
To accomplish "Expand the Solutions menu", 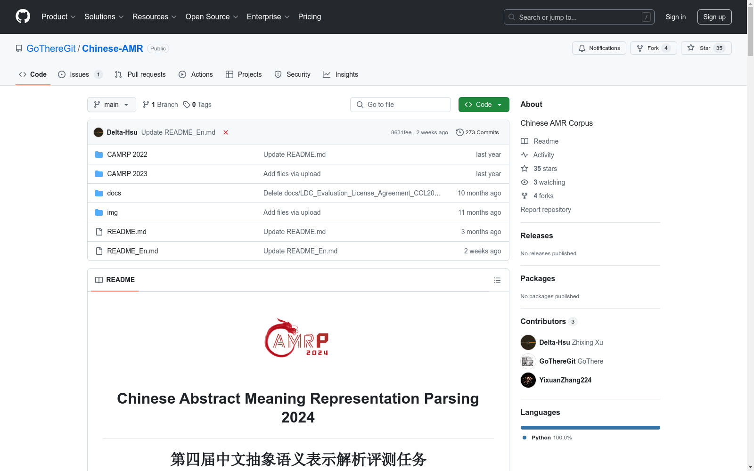I will (x=104, y=17).
